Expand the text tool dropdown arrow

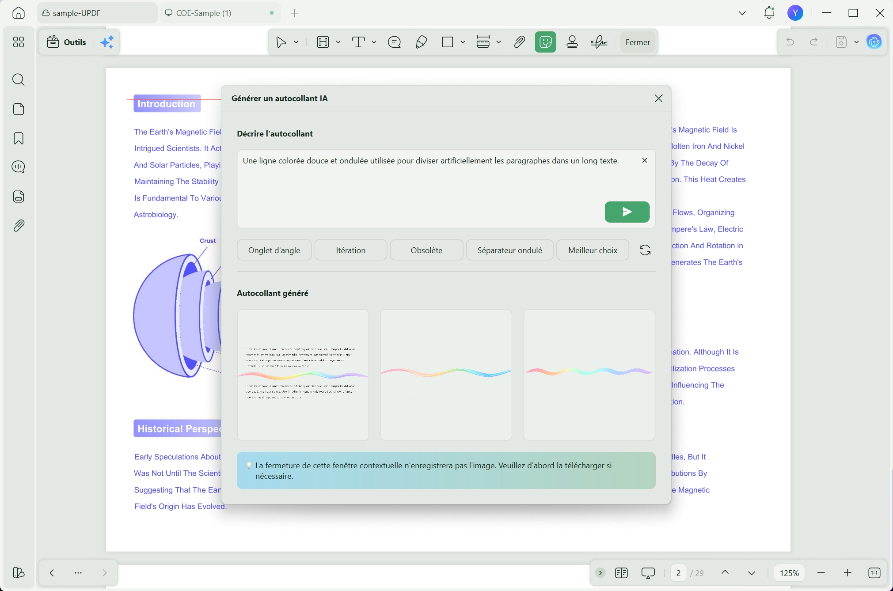(x=374, y=42)
